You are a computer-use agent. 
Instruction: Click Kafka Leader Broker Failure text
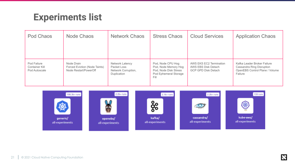click(x=254, y=64)
